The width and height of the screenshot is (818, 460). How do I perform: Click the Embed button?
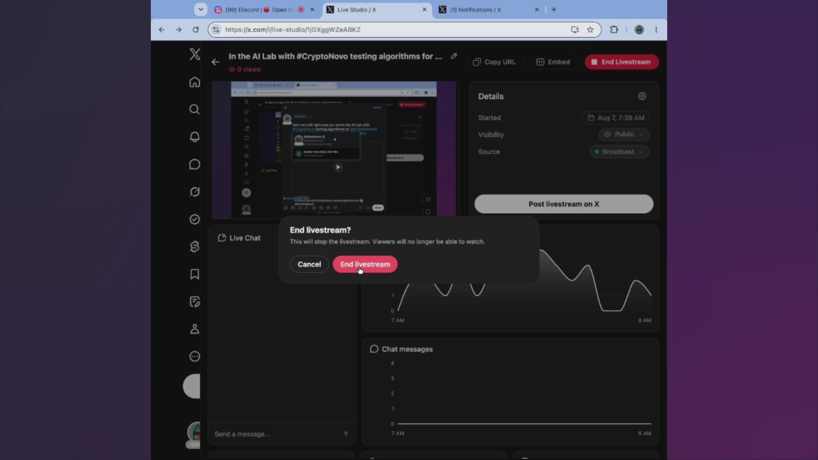click(553, 62)
